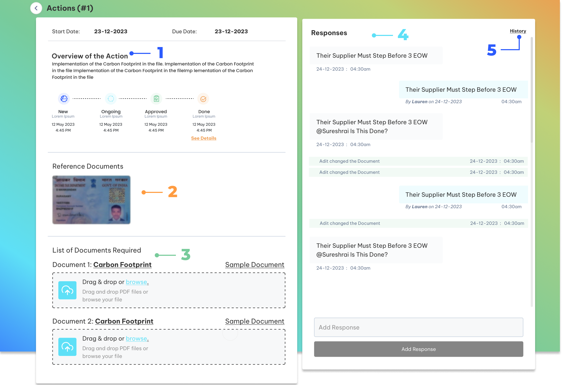Open Document 2 Carbon Footprint link
562x385 pixels.
[x=124, y=321]
